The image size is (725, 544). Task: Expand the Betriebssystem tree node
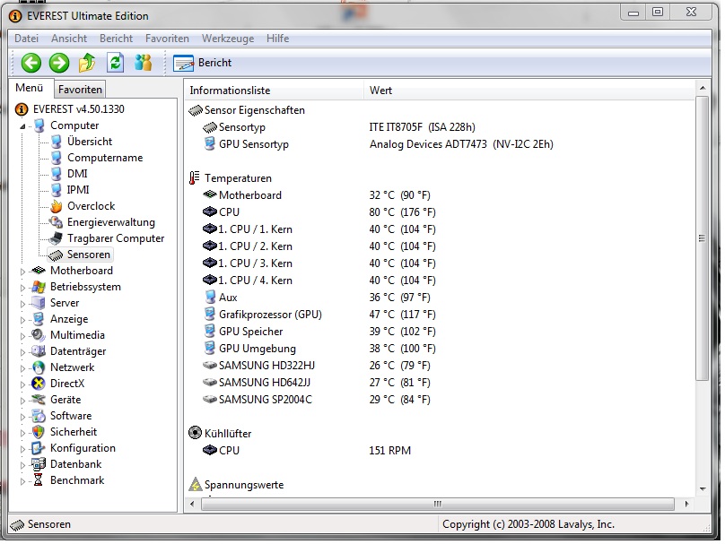click(22, 288)
